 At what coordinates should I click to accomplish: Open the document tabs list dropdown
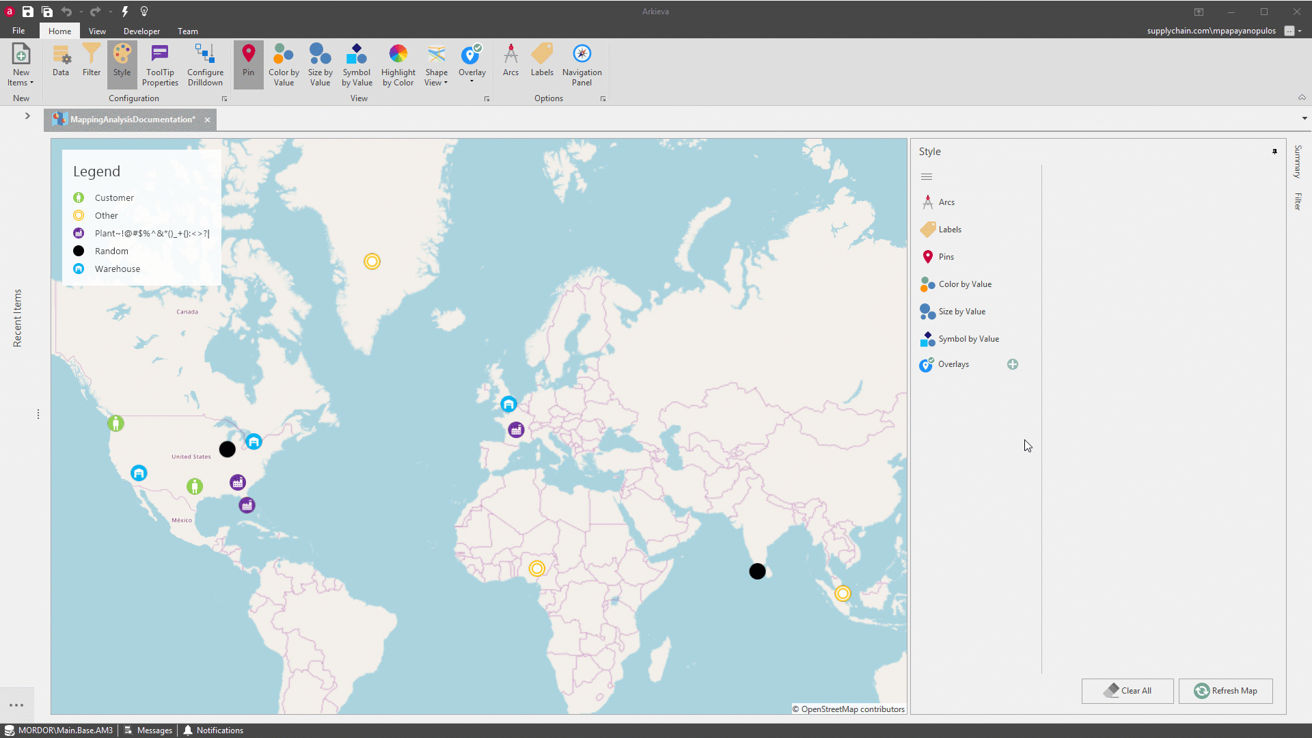pyautogui.click(x=1304, y=118)
